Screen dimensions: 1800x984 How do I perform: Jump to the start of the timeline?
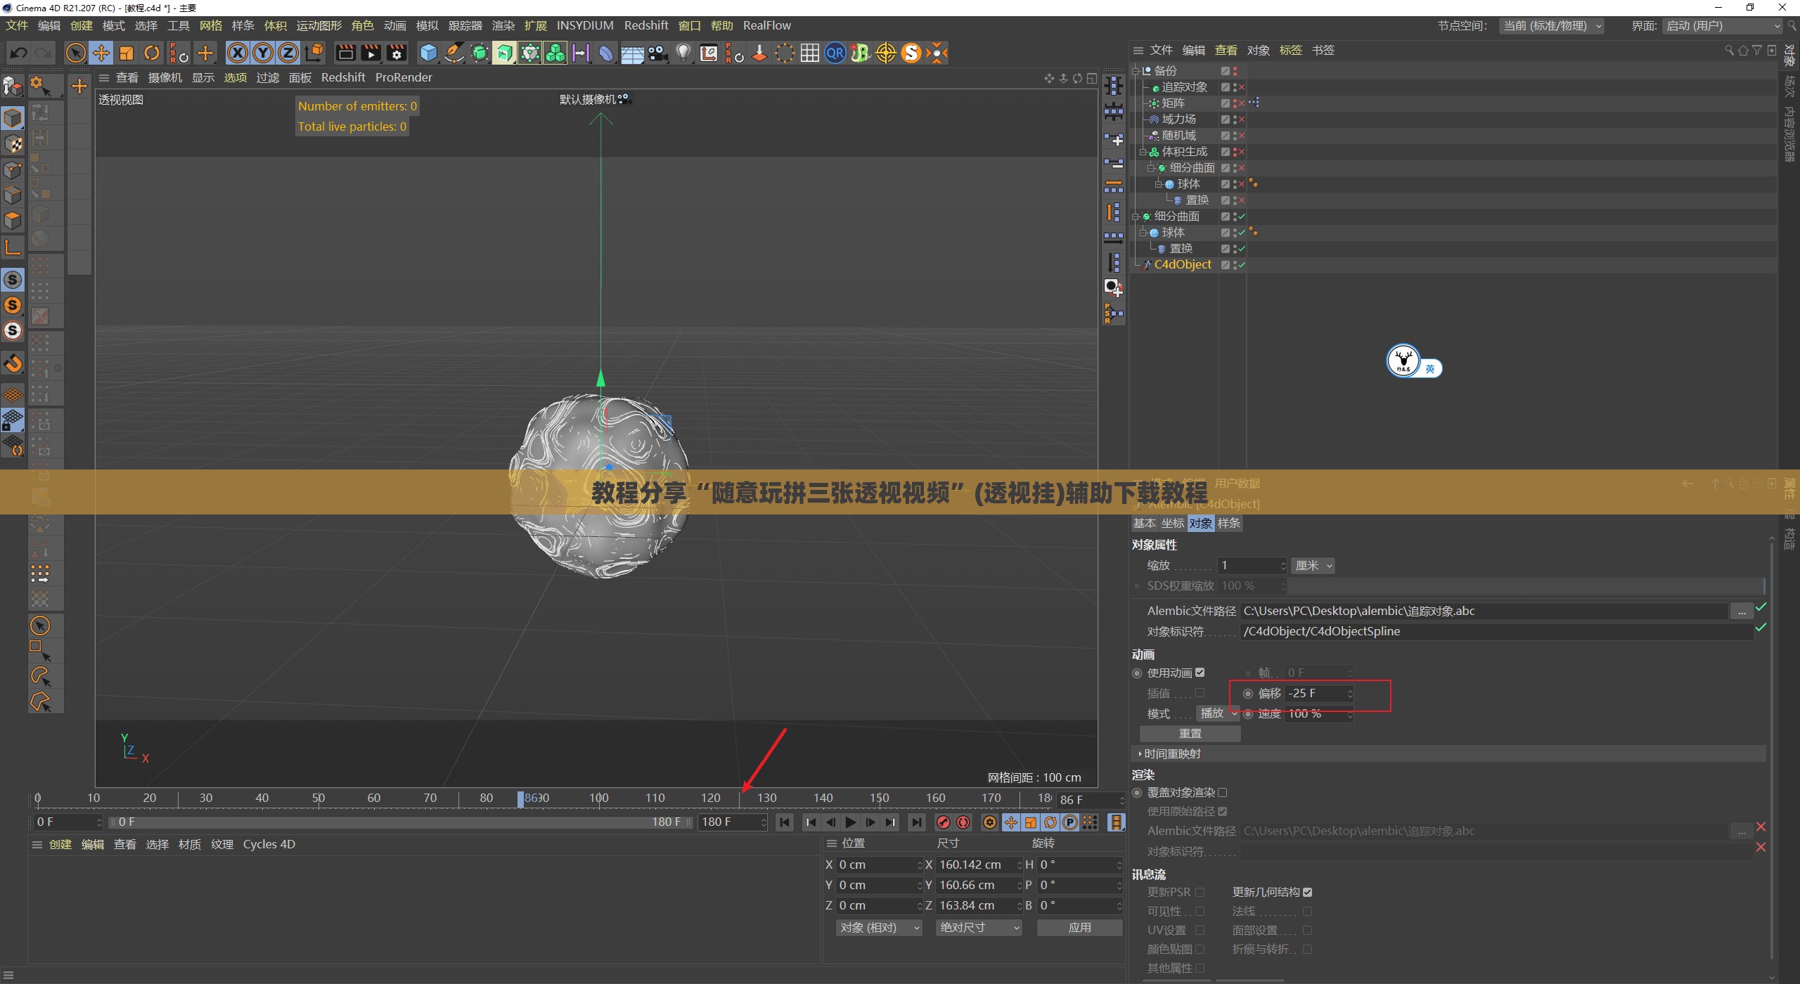click(785, 822)
